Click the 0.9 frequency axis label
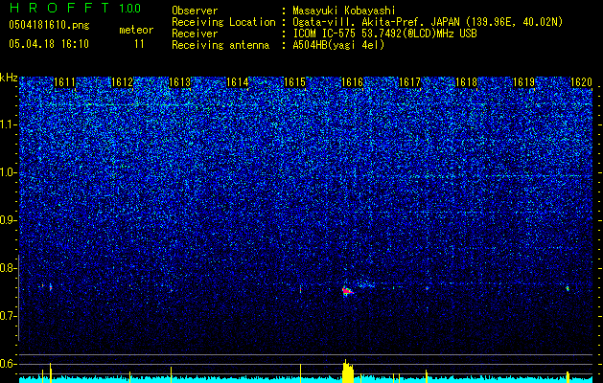Viewport: 603px width, 383px height. tap(9, 219)
